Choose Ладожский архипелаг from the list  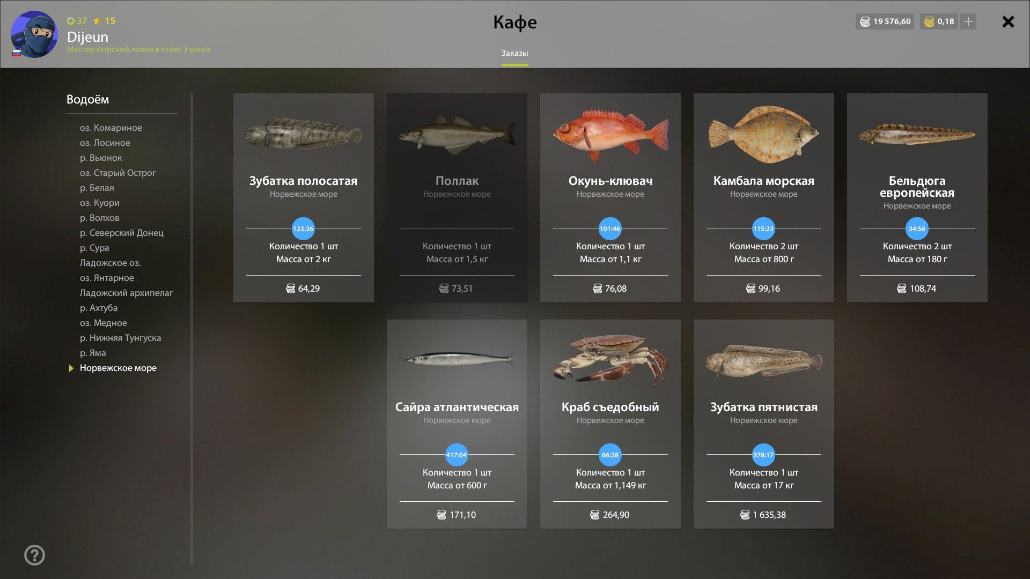pos(127,293)
